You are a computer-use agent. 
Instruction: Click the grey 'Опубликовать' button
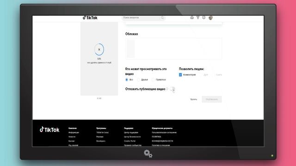212,99
